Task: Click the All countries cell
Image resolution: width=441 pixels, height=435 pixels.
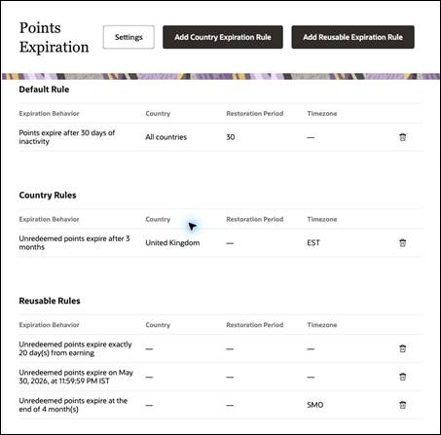Action: coord(165,137)
